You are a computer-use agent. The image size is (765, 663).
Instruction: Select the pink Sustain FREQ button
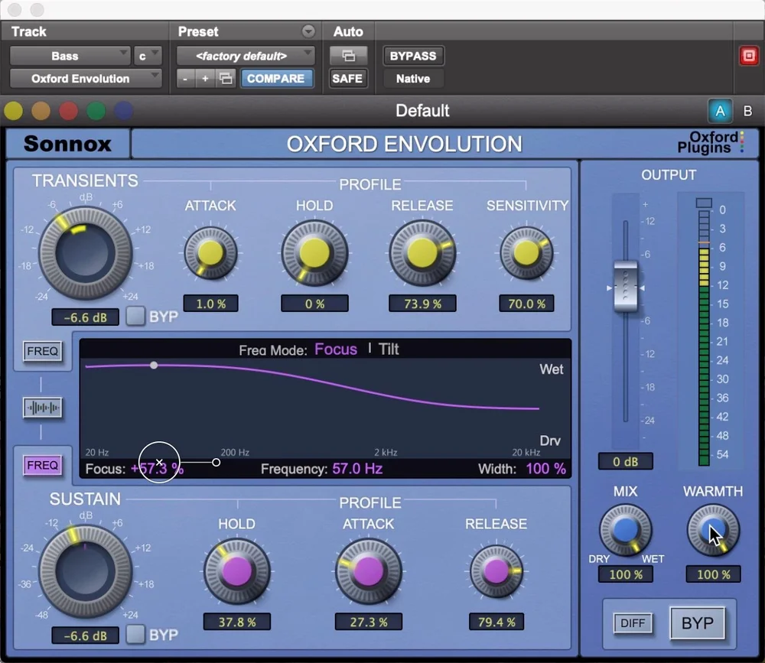[x=42, y=465]
